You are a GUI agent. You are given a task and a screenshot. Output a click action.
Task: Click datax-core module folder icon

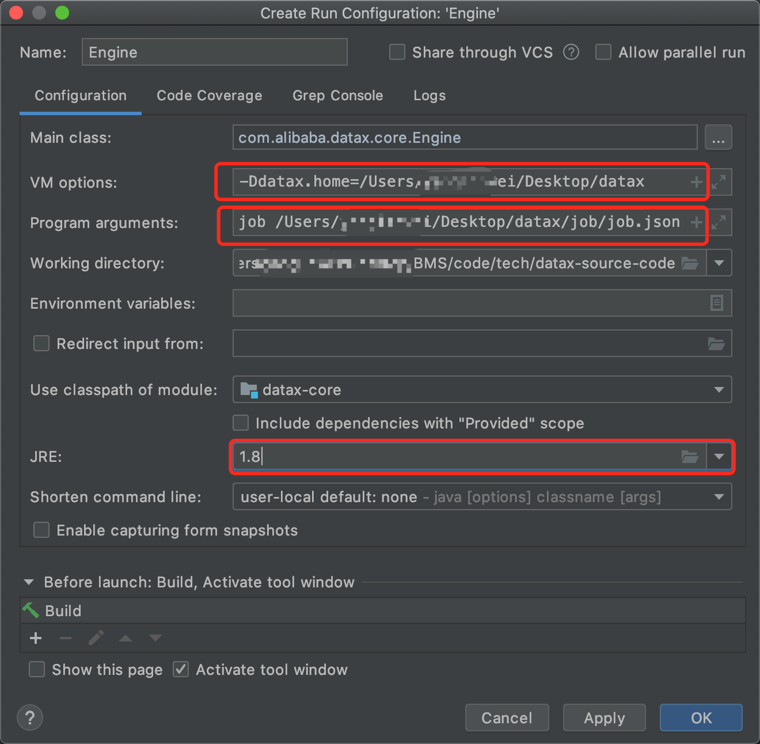(249, 390)
